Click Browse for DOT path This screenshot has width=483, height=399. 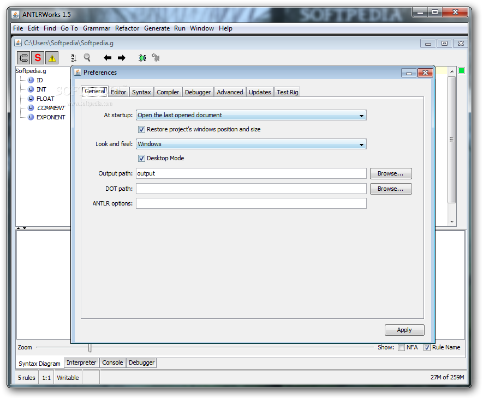[391, 189]
